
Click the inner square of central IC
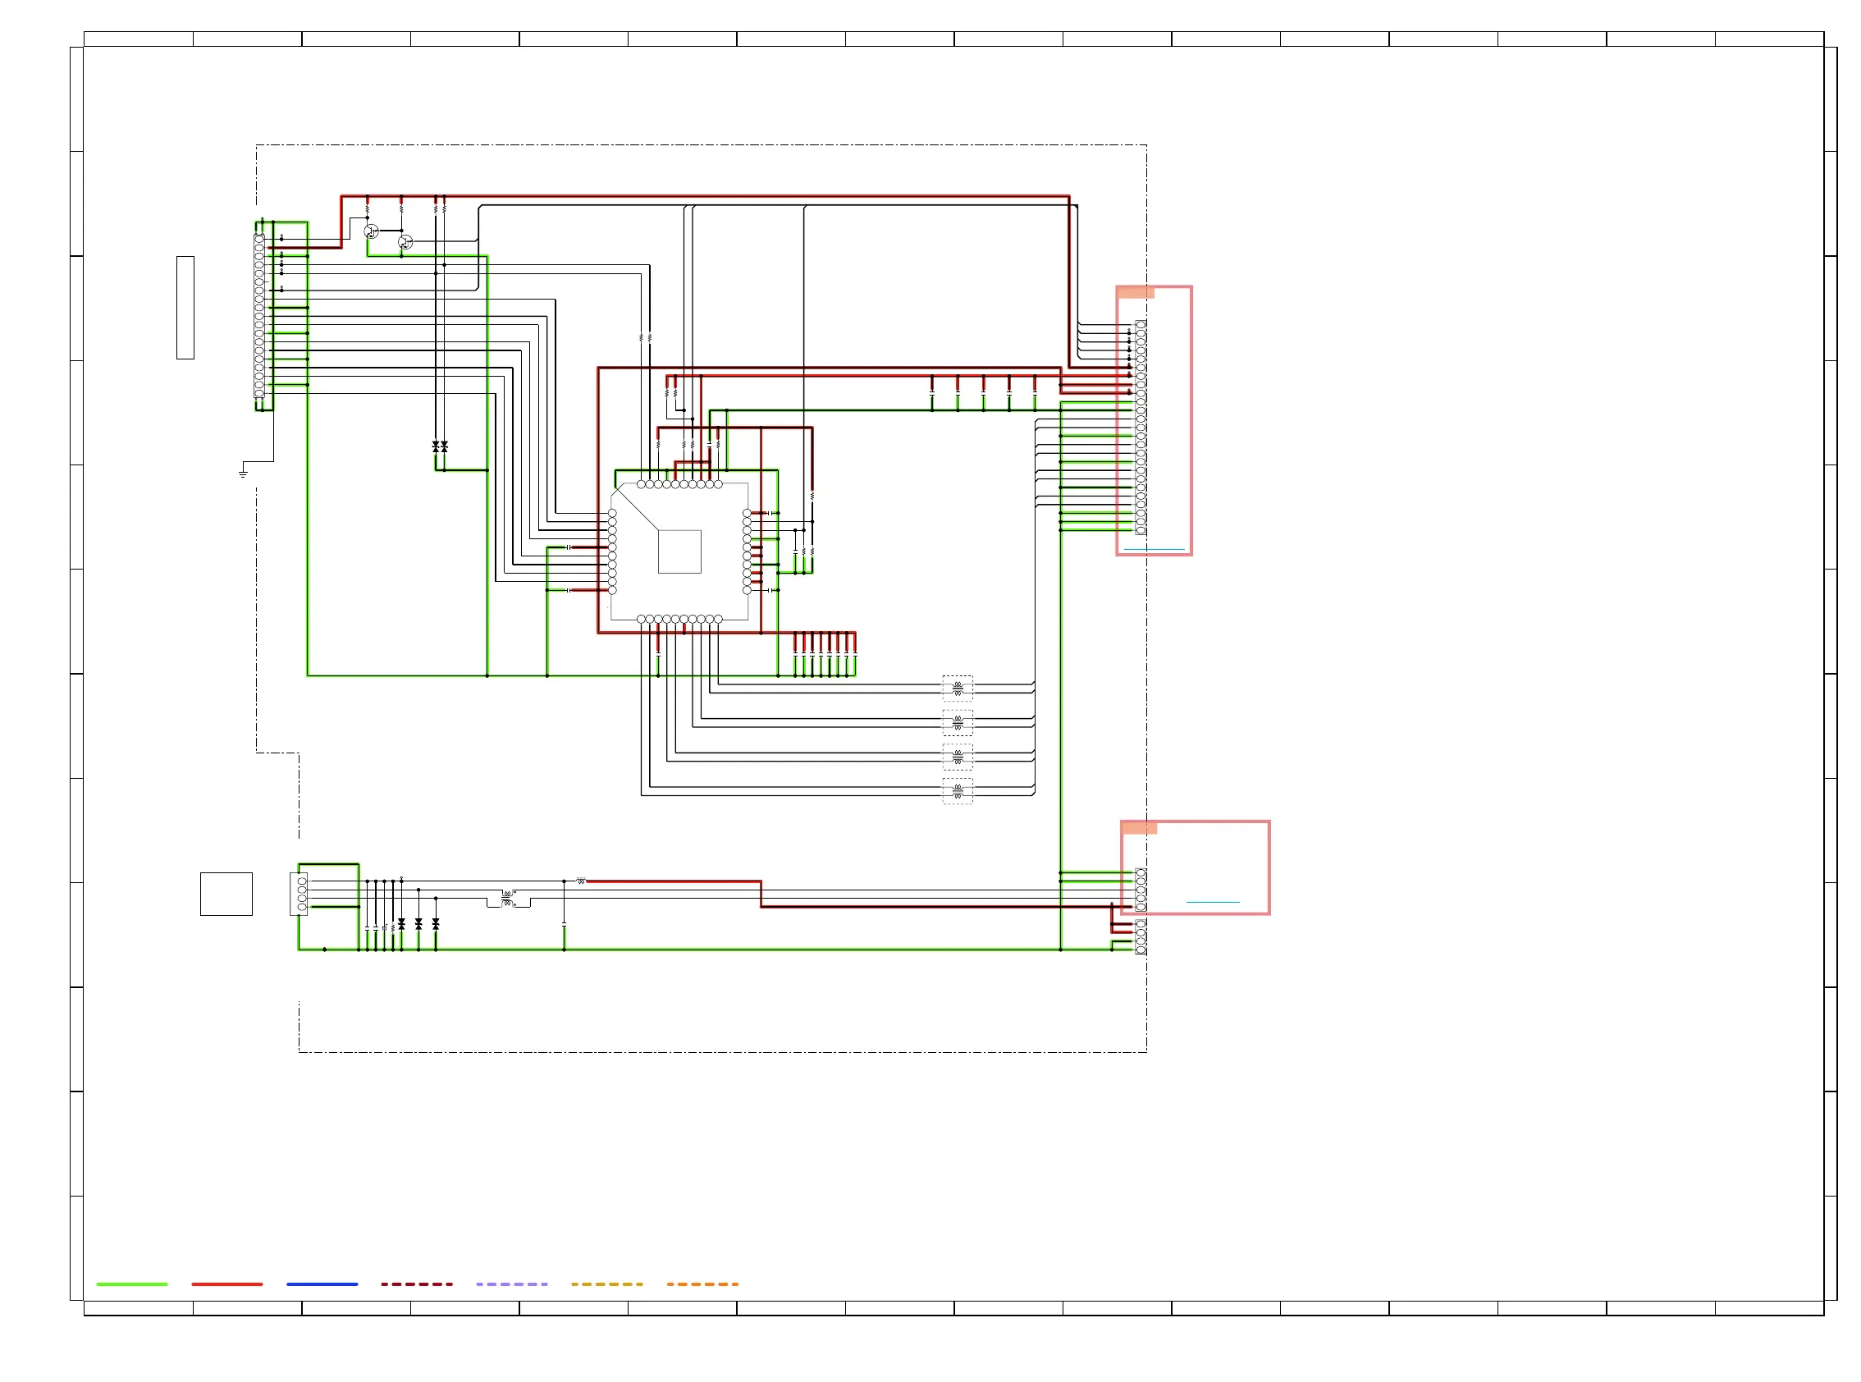[x=679, y=551]
